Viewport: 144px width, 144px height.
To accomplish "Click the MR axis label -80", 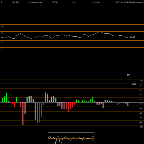I will coord(141,122).
